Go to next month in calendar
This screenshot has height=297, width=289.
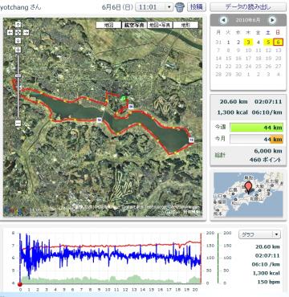pyautogui.click(x=272, y=20)
